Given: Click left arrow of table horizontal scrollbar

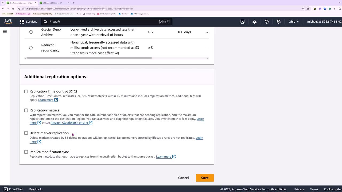Looking at the screenshot, I should (25, 58).
